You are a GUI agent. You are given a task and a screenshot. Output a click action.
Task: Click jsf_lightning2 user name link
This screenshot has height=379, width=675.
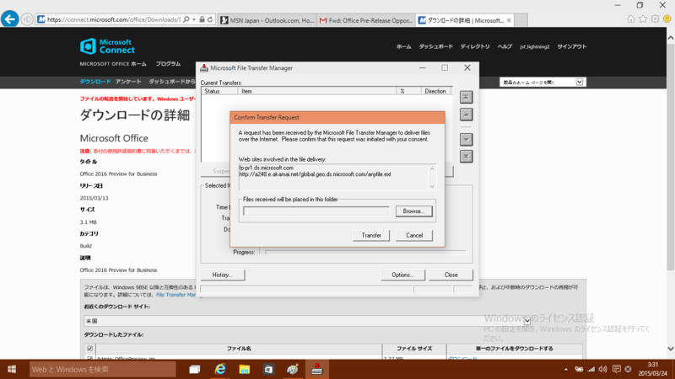534,46
